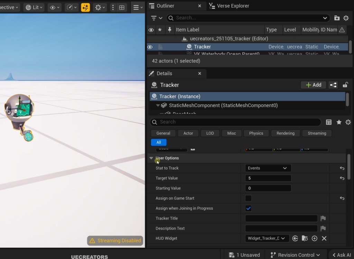
Task: Open Details panel settings gear
Action: [x=348, y=122]
